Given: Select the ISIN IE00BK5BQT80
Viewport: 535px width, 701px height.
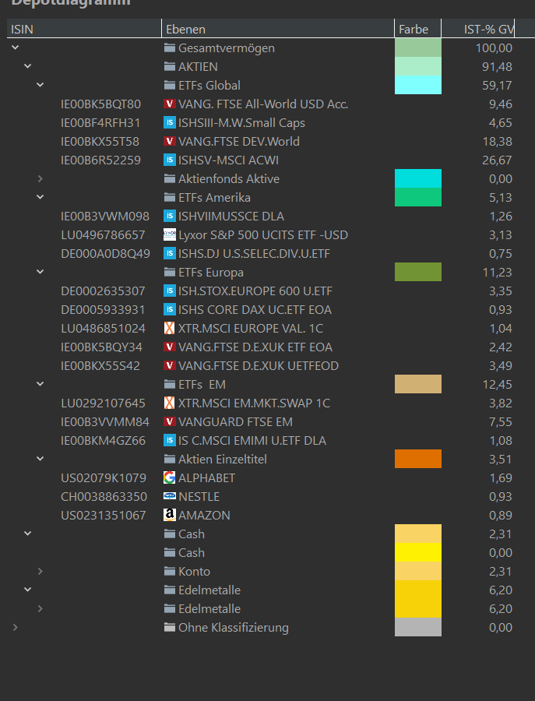Looking at the screenshot, I should tap(100, 104).
